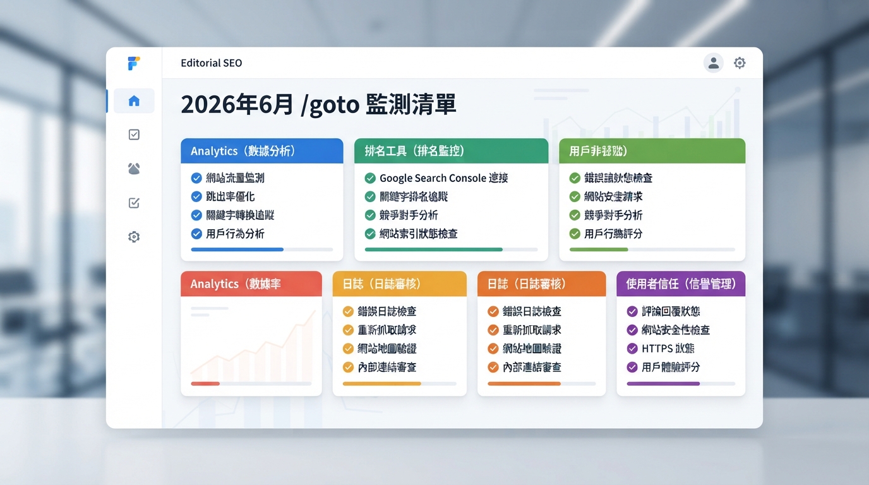Click the light-green progress bar in 用戶 card
The width and height of the screenshot is (869, 485).
652,249
